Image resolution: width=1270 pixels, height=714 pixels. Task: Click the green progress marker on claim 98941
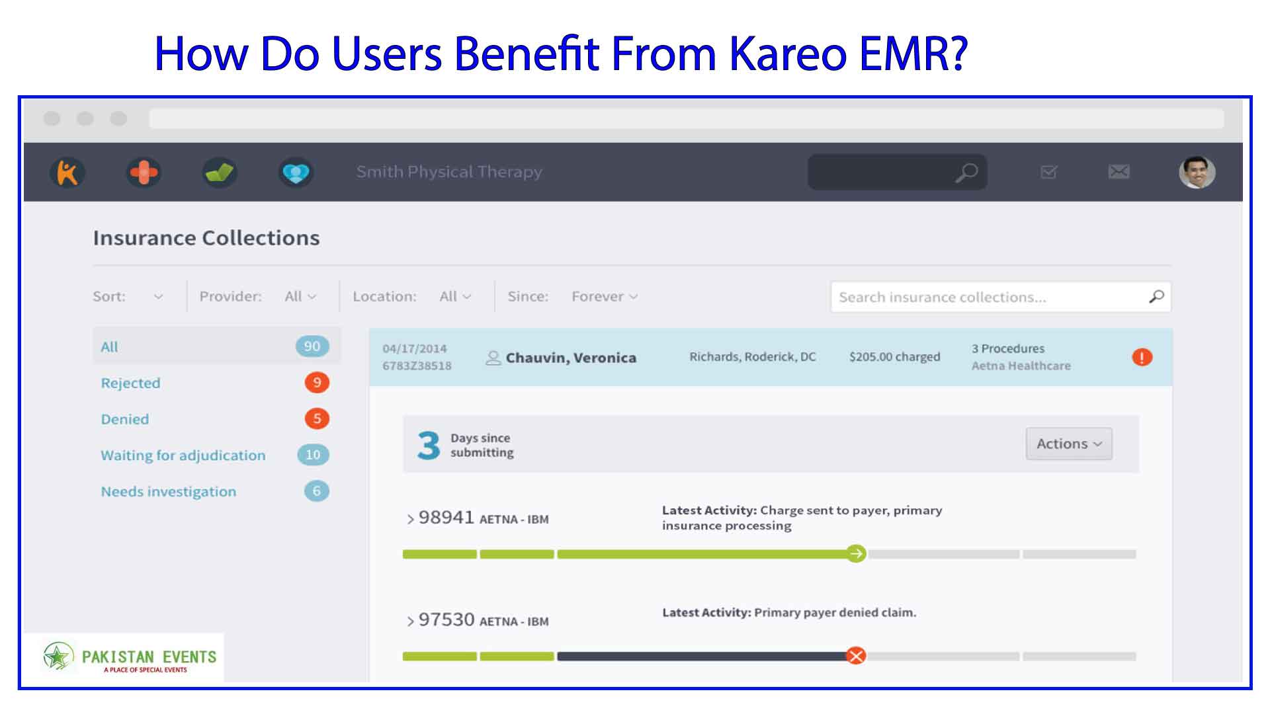(856, 554)
